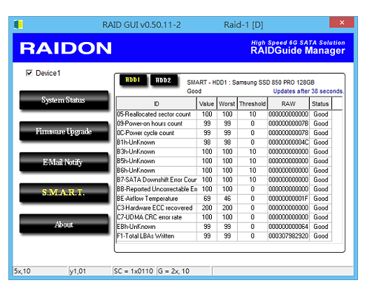Click RAW value 00000000064
This screenshot has width=372, height=299.
pos(288,227)
